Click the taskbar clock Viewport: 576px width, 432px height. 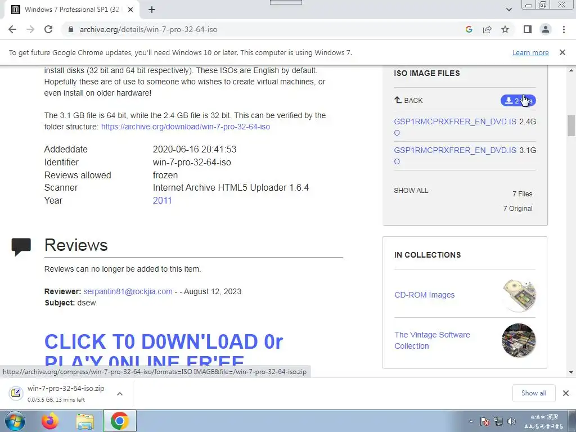click(x=544, y=421)
